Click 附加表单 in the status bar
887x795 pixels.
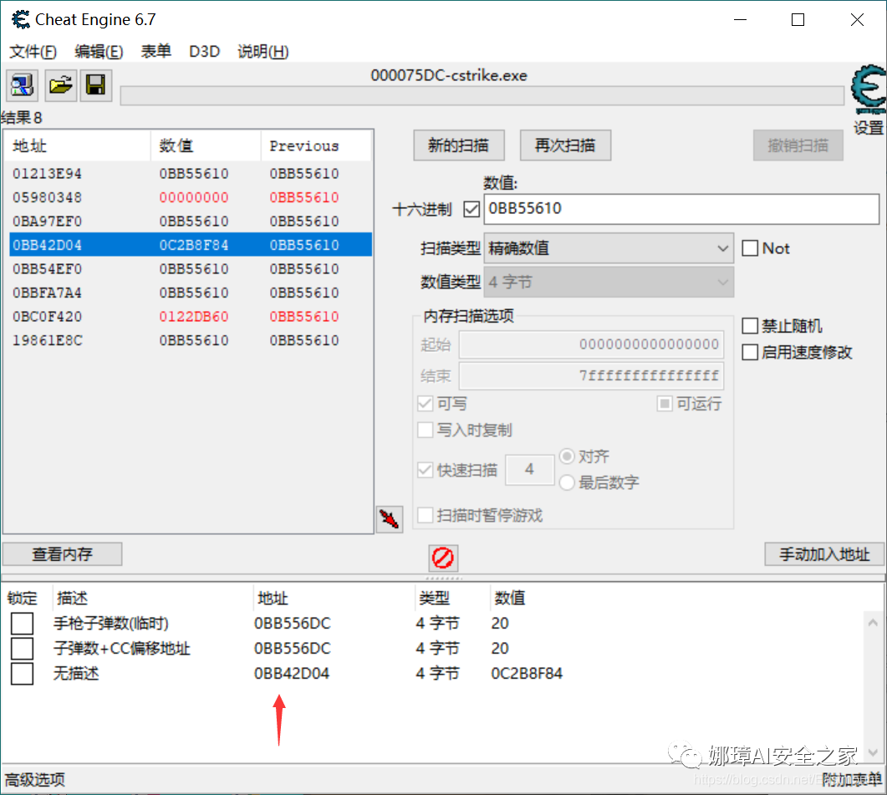click(x=851, y=780)
